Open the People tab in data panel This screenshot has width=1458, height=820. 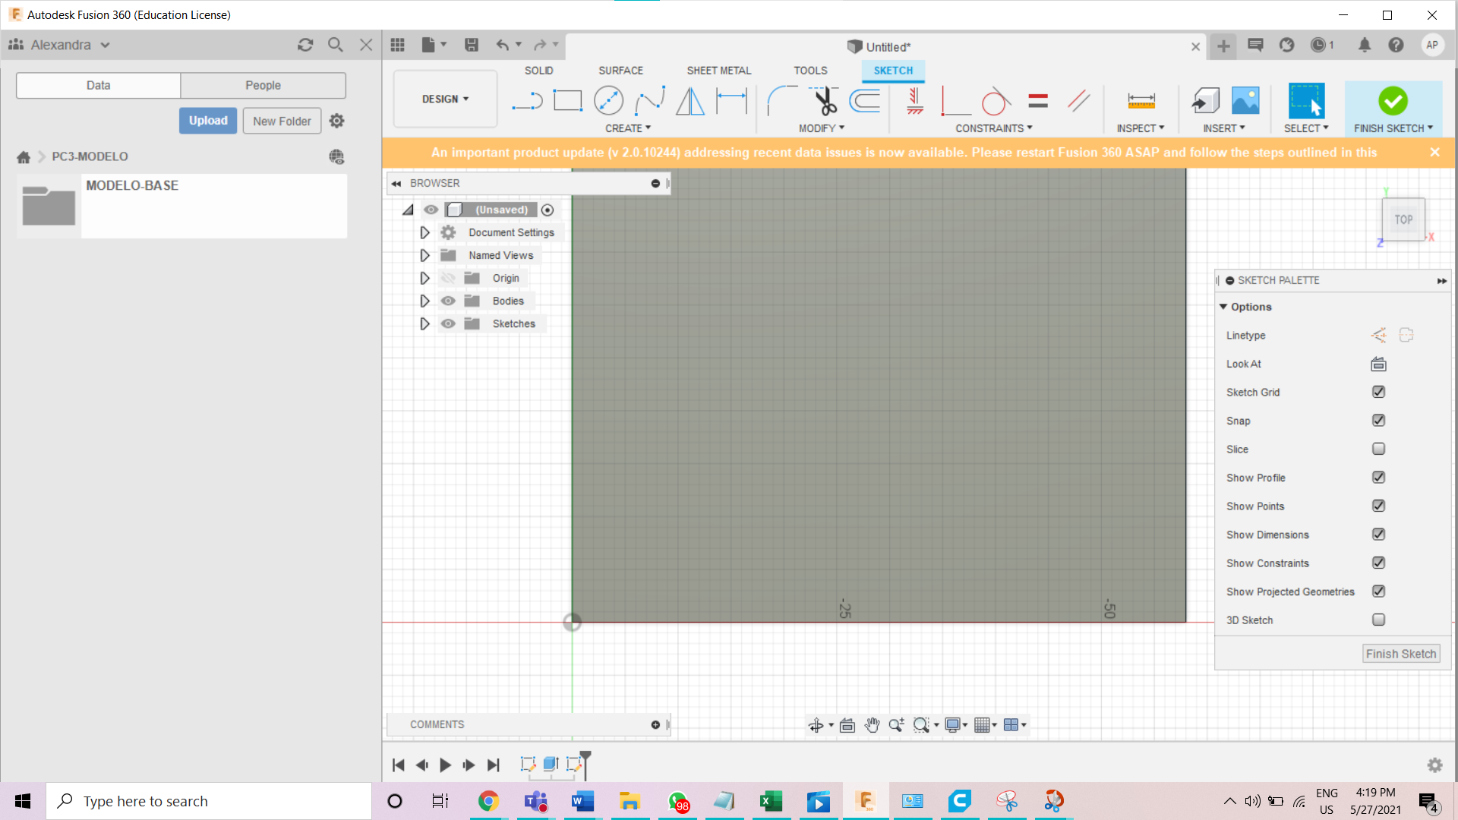pyautogui.click(x=263, y=85)
